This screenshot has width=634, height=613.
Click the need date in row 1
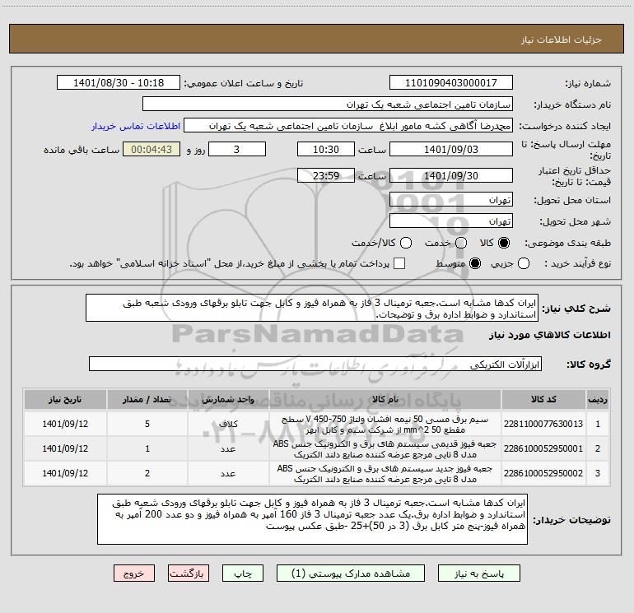pyautogui.click(x=65, y=424)
